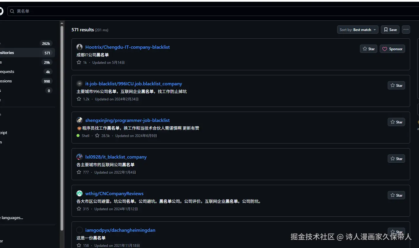Click the it-job-blacklist organization avatar
The height and width of the screenshot is (248, 419).
[x=79, y=84]
